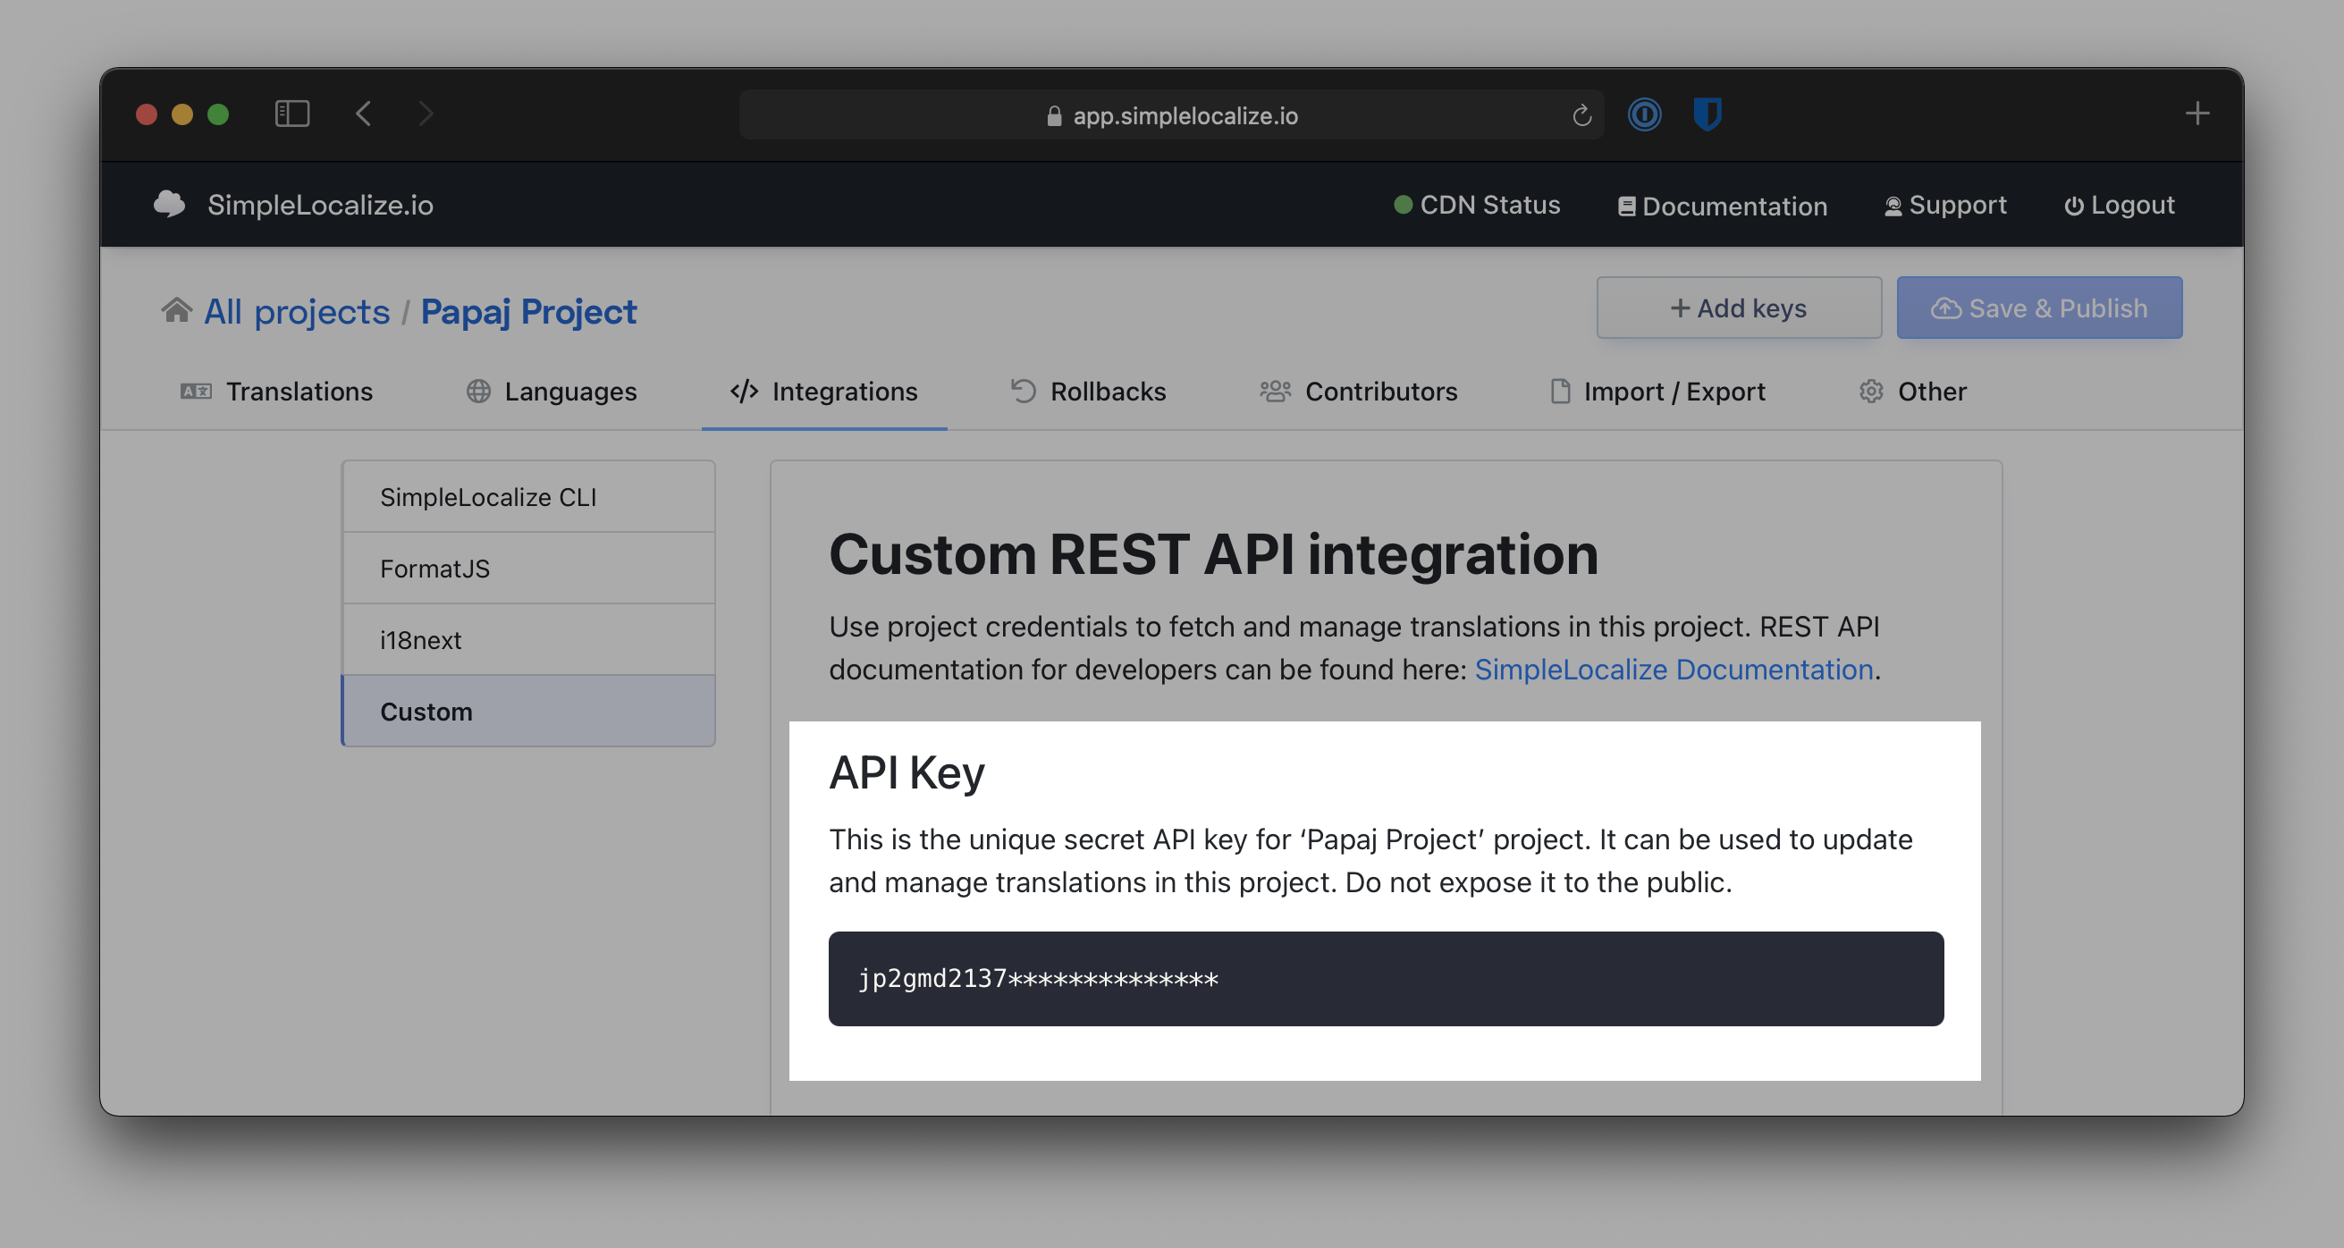The image size is (2344, 1248).
Task: Click the SimpleLocalize Documentation link
Action: coord(1674,670)
